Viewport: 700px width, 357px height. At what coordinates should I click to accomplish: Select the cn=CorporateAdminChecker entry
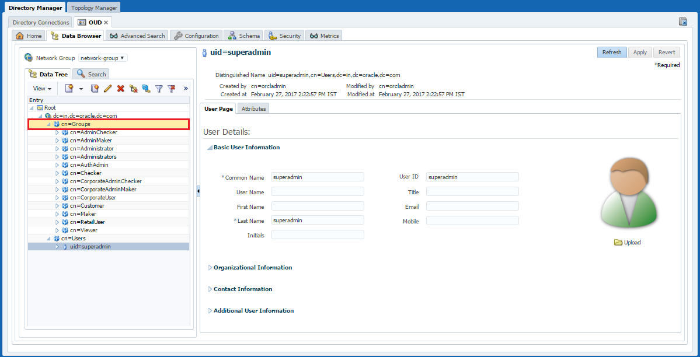(x=106, y=181)
